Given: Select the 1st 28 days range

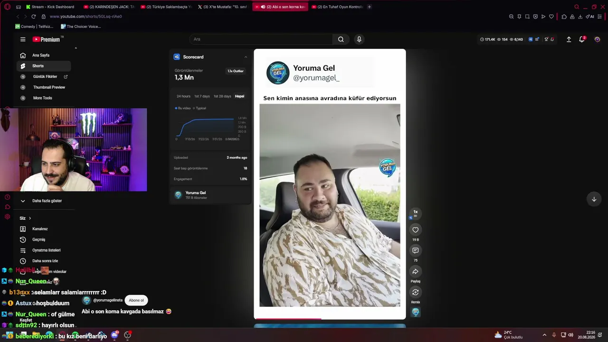Looking at the screenshot, I should [x=222, y=96].
